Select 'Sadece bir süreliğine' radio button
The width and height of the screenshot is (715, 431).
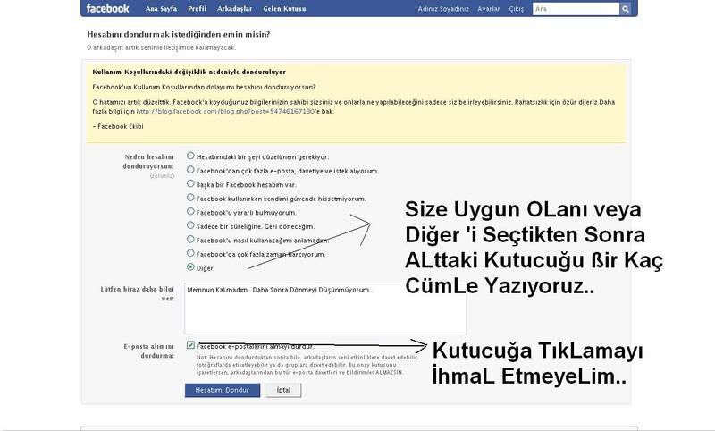pos(190,225)
